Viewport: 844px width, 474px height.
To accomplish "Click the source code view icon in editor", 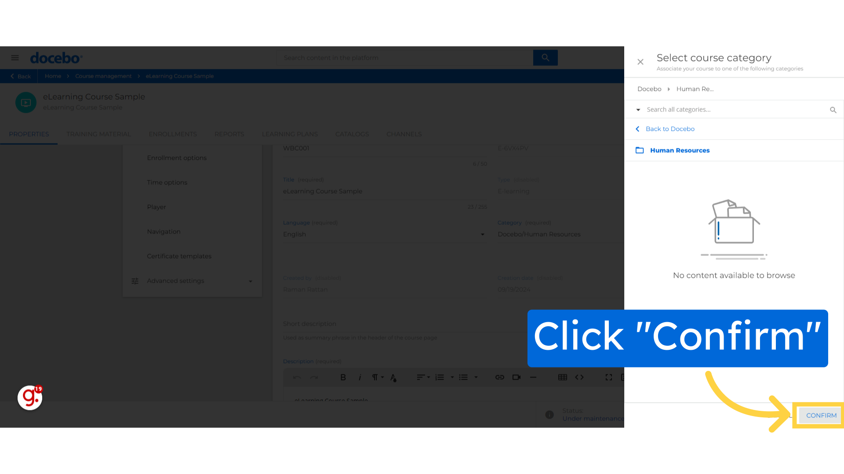I will (579, 377).
